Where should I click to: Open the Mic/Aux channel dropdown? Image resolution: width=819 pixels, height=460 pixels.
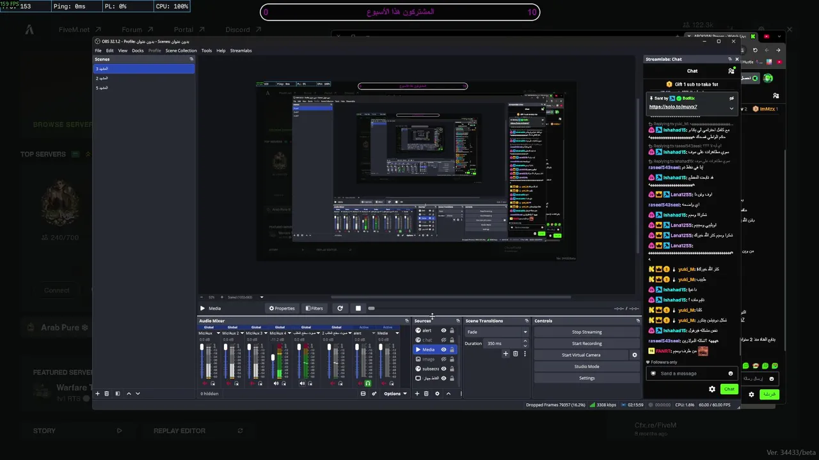218,333
